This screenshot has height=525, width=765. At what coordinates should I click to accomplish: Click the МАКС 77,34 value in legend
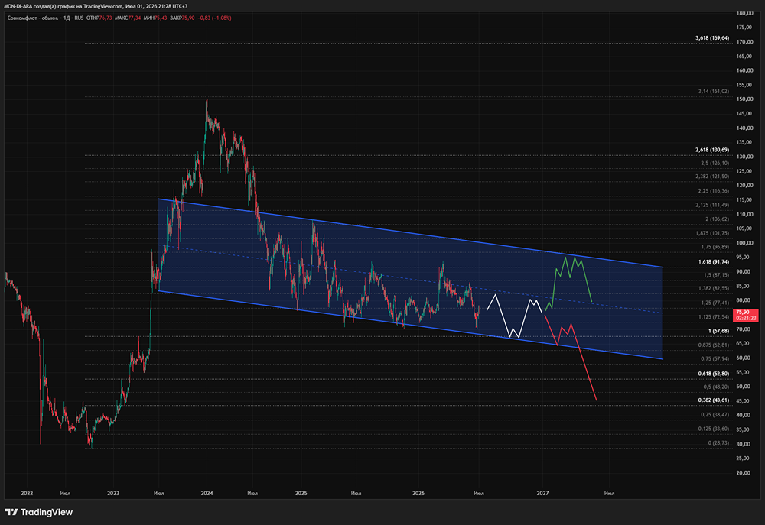128,18
